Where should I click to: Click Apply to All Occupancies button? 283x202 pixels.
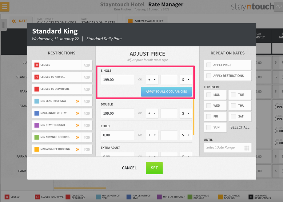(x=166, y=92)
